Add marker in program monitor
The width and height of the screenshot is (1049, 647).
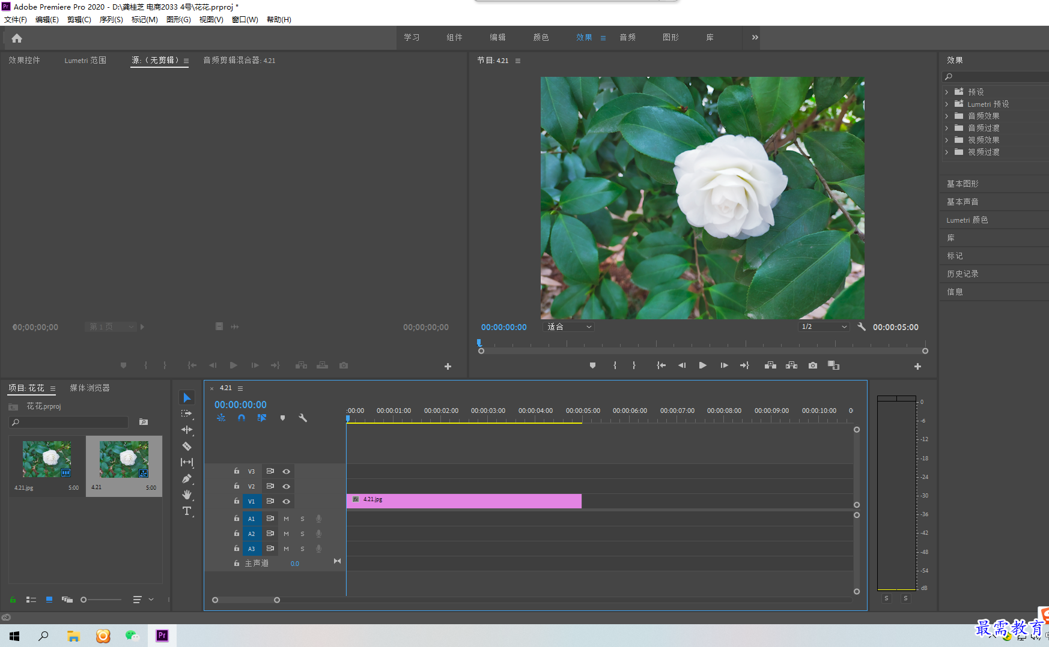tap(592, 366)
